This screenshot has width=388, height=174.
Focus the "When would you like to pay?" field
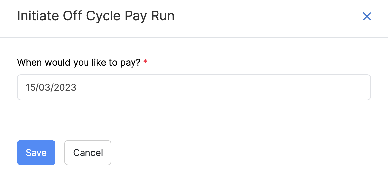194,87
